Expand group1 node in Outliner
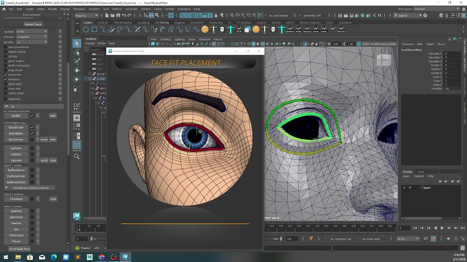The image size is (467, 262). coord(90,74)
